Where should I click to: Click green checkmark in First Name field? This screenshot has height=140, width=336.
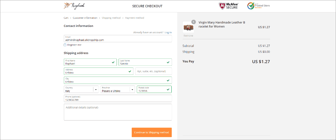113,62
